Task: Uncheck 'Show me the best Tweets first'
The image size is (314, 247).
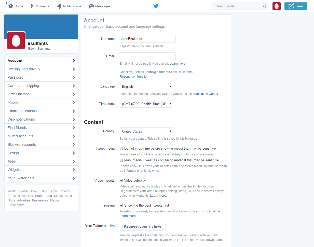Action: (x=121, y=206)
